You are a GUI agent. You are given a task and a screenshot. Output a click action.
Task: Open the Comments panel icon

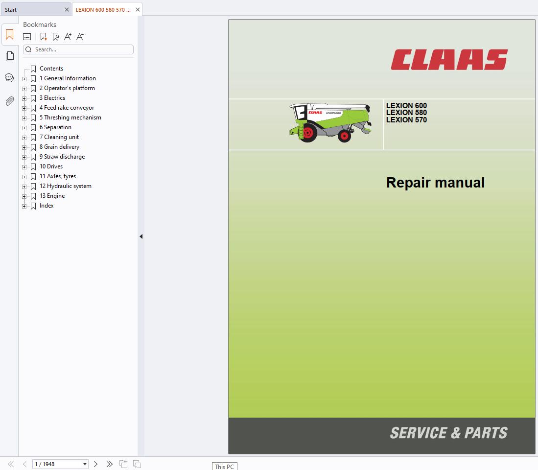pos(10,78)
